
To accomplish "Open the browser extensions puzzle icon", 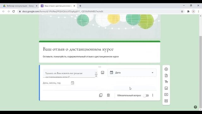I will (x=188, y=11).
